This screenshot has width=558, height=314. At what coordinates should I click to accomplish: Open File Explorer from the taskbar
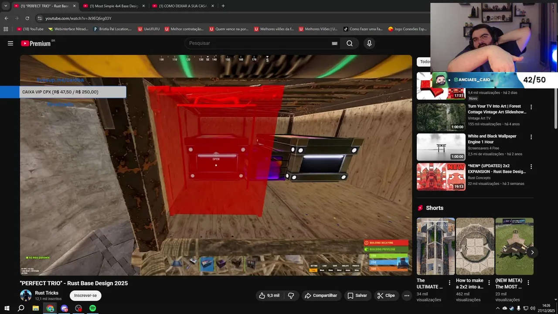36,308
